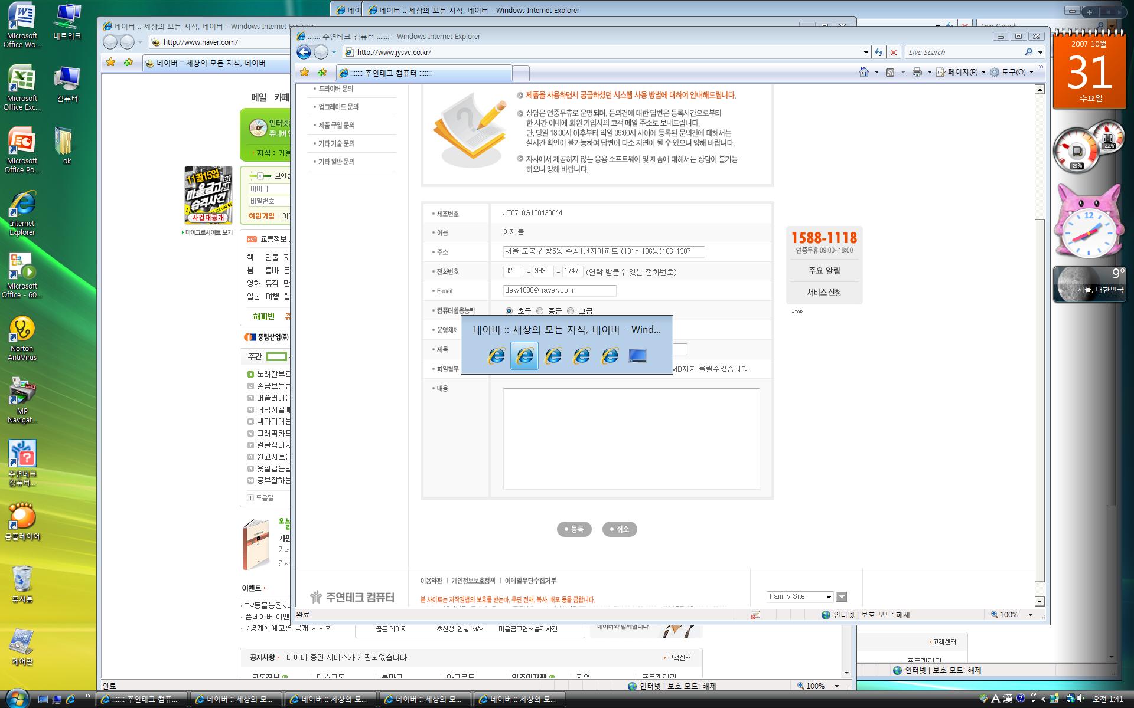The height and width of the screenshot is (708, 1134).
Task: Click the Windows Start orb
Action: pyautogui.click(x=16, y=699)
